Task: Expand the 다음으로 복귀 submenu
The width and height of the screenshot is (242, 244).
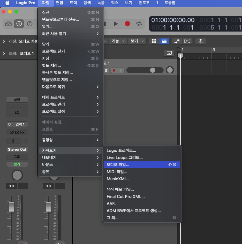Action: [71, 87]
